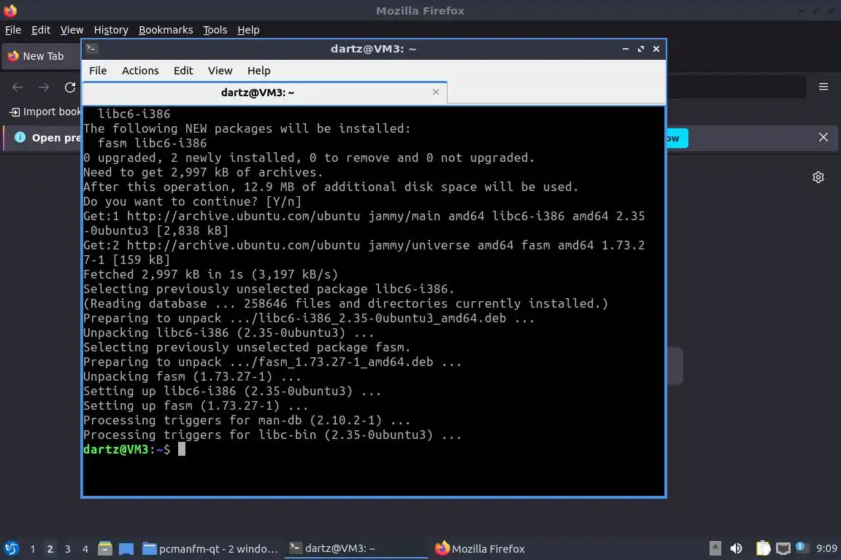The image size is (841, 560).
Task: Switch to workspace 3
Action: coord(68,549)
